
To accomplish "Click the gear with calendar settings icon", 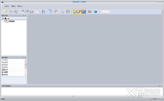I will (x=56, y=11).
